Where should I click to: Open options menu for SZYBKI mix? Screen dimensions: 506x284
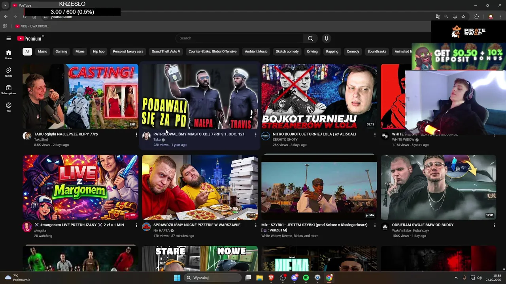click(375, 225)
